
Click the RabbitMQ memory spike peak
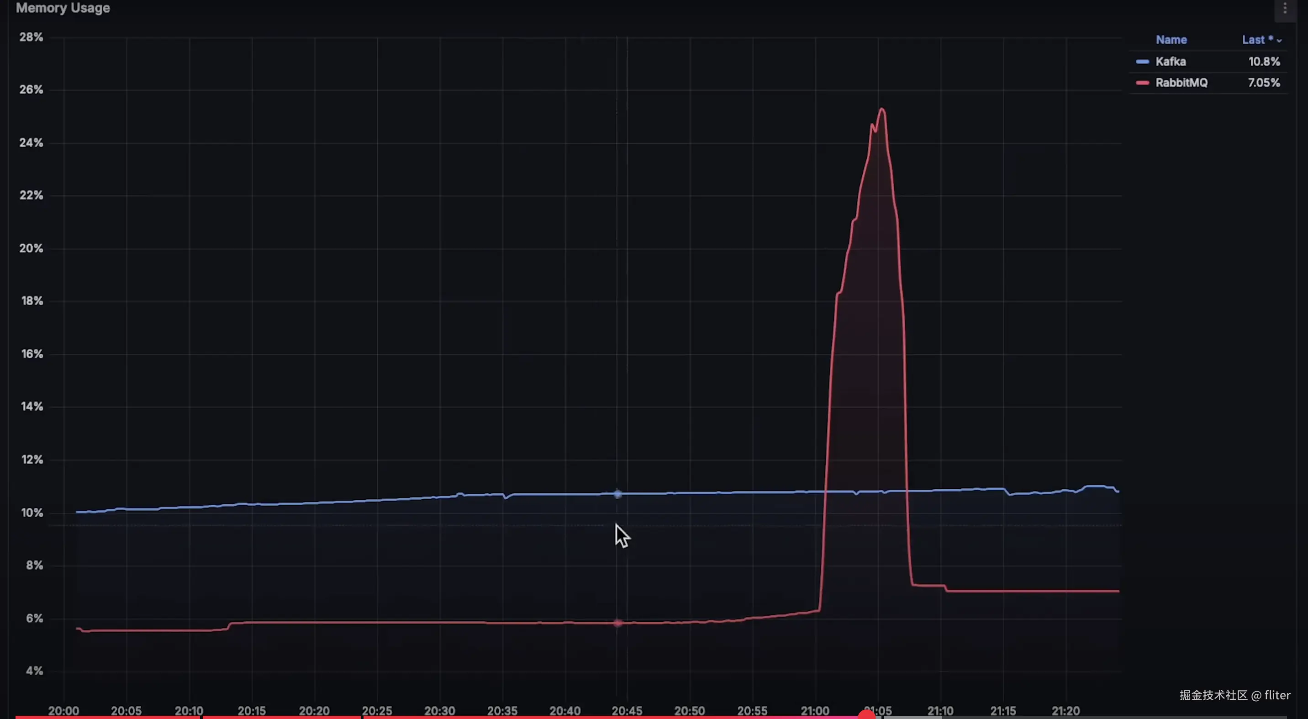882,109
